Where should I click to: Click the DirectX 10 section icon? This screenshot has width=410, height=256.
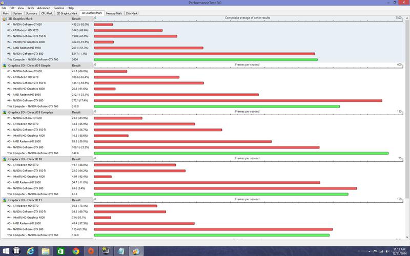point(5,159)
